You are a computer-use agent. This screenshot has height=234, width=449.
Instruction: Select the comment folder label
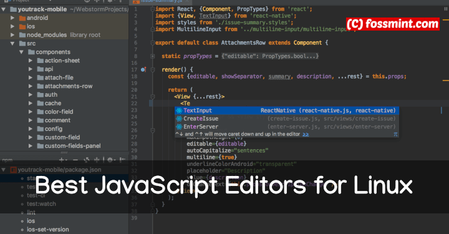pos(57,120)
